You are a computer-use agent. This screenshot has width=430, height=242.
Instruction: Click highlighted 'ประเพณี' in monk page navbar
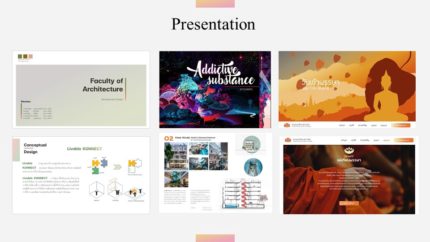coord(386,140)
